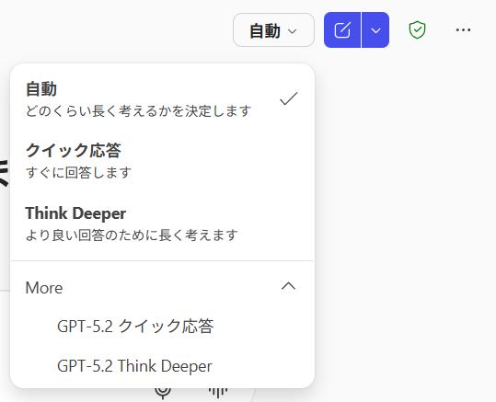Click the voice waveform icon
This screenshot has width=496, height=402.
(x=218, y=392)
